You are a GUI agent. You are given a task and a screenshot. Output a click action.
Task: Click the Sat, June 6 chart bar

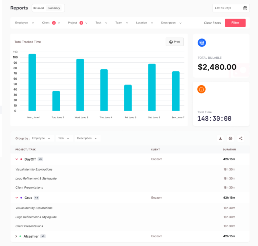click(152, 87)
